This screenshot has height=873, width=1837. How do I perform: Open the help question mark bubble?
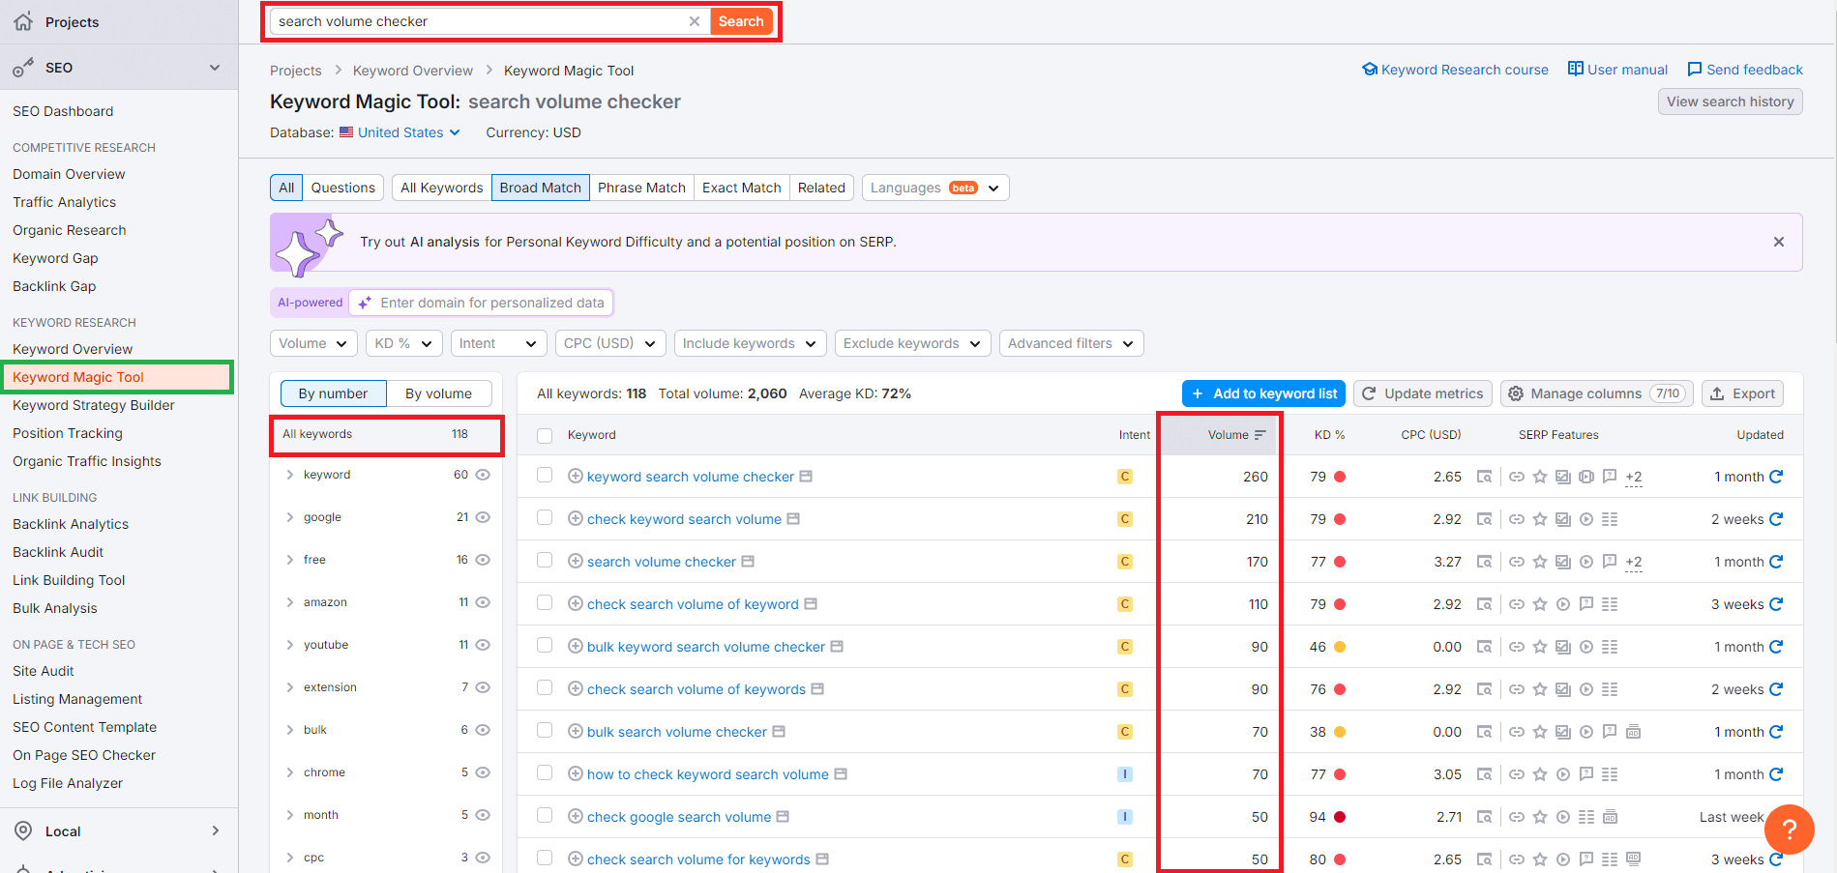(x=1789, y=829)
